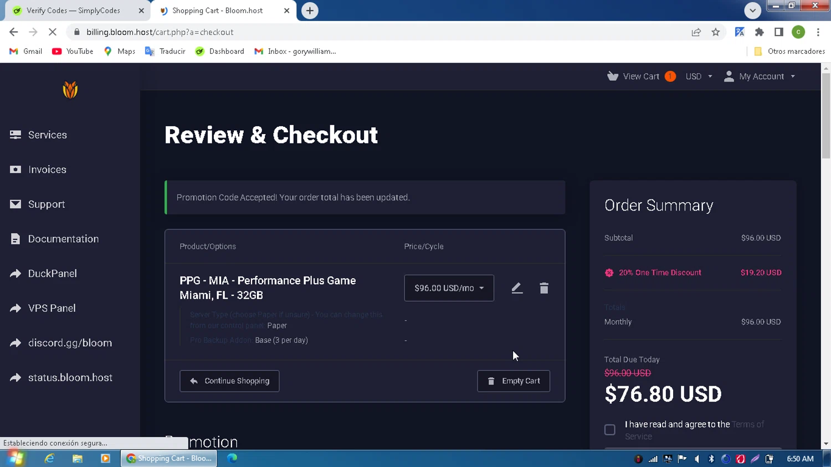This screenshot has height=467, width=831.
Task: Stop loading the page
Action: pos(53,32)
